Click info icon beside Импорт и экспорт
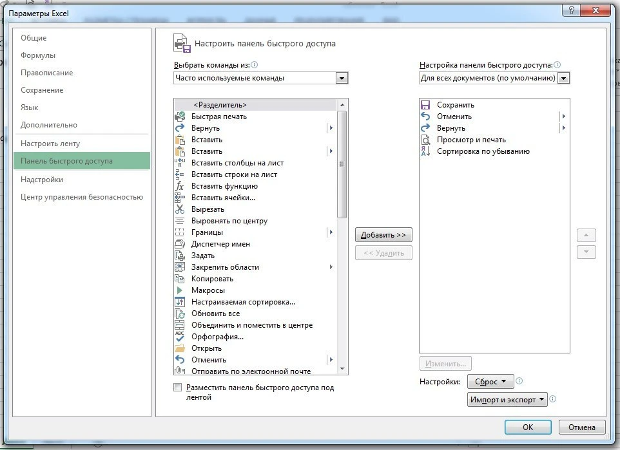 pos(553,399)
